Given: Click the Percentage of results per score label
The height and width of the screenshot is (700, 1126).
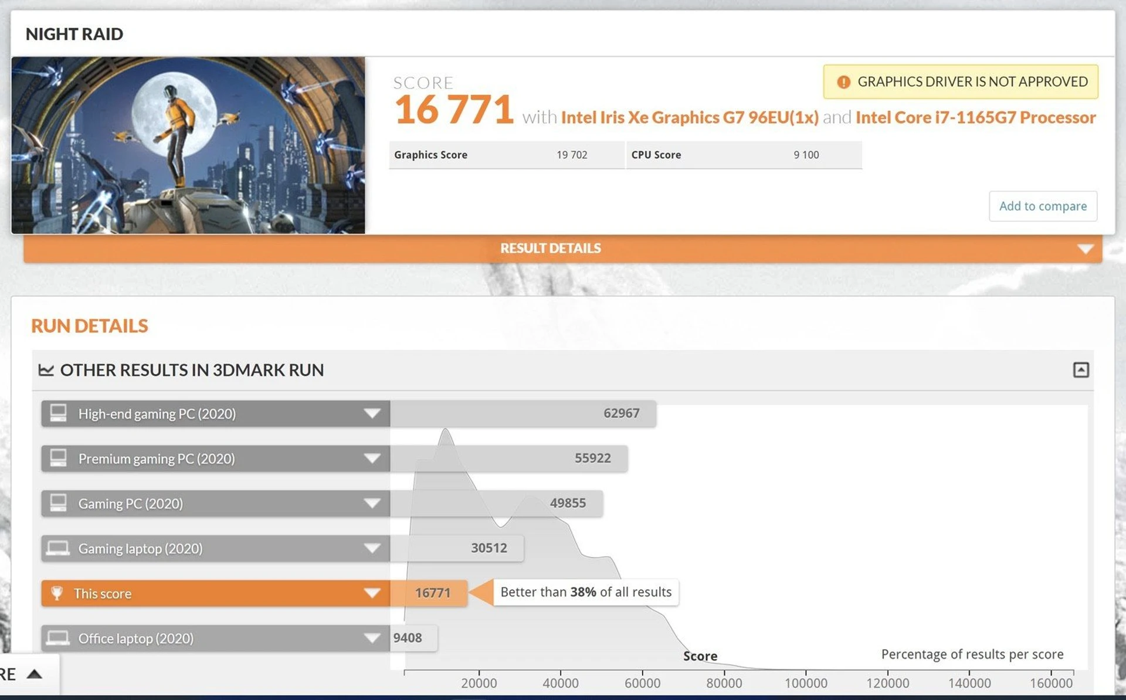Looking at the screenshot, I should [972, 654].
